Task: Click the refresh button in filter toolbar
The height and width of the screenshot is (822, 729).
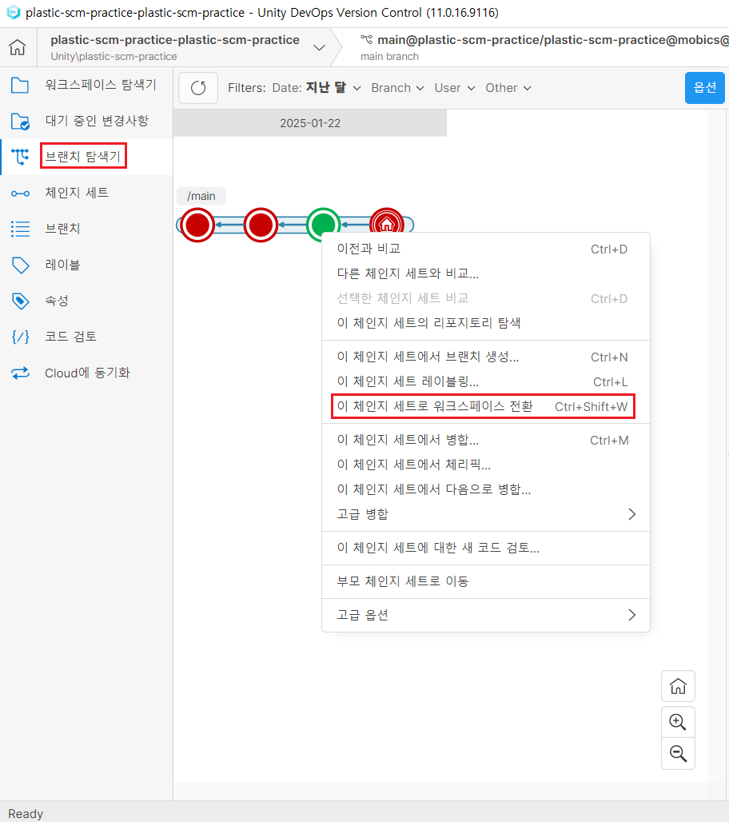Action: tap(198, 87)
